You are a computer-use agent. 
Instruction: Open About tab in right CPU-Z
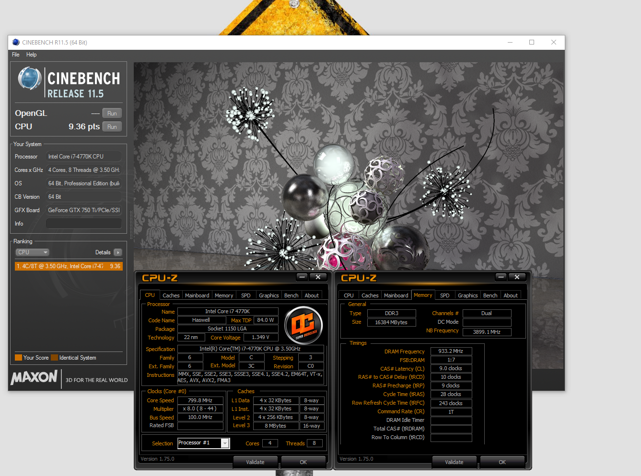[511, 295]
